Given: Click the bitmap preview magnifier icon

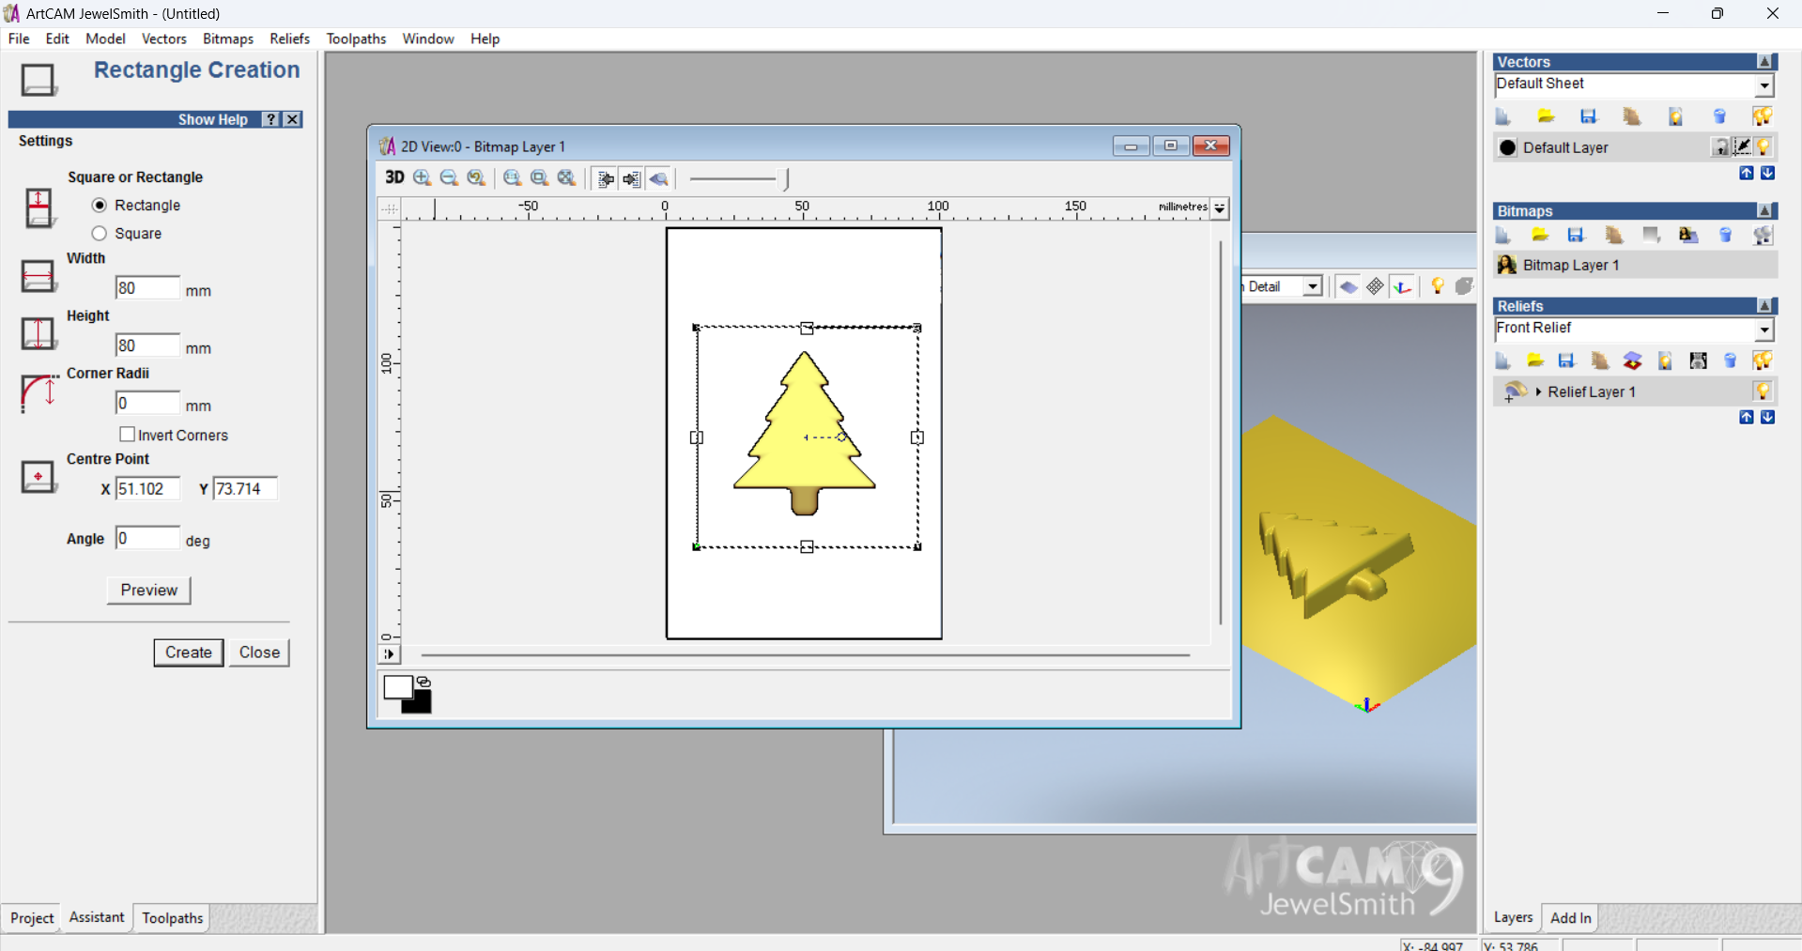Looking at the screenshot, I should (x=659, y=178).
